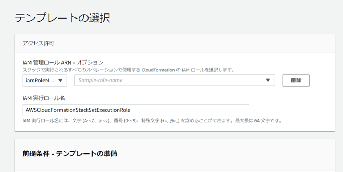Click the iamRoleN... text in the selector

(40, 81)
